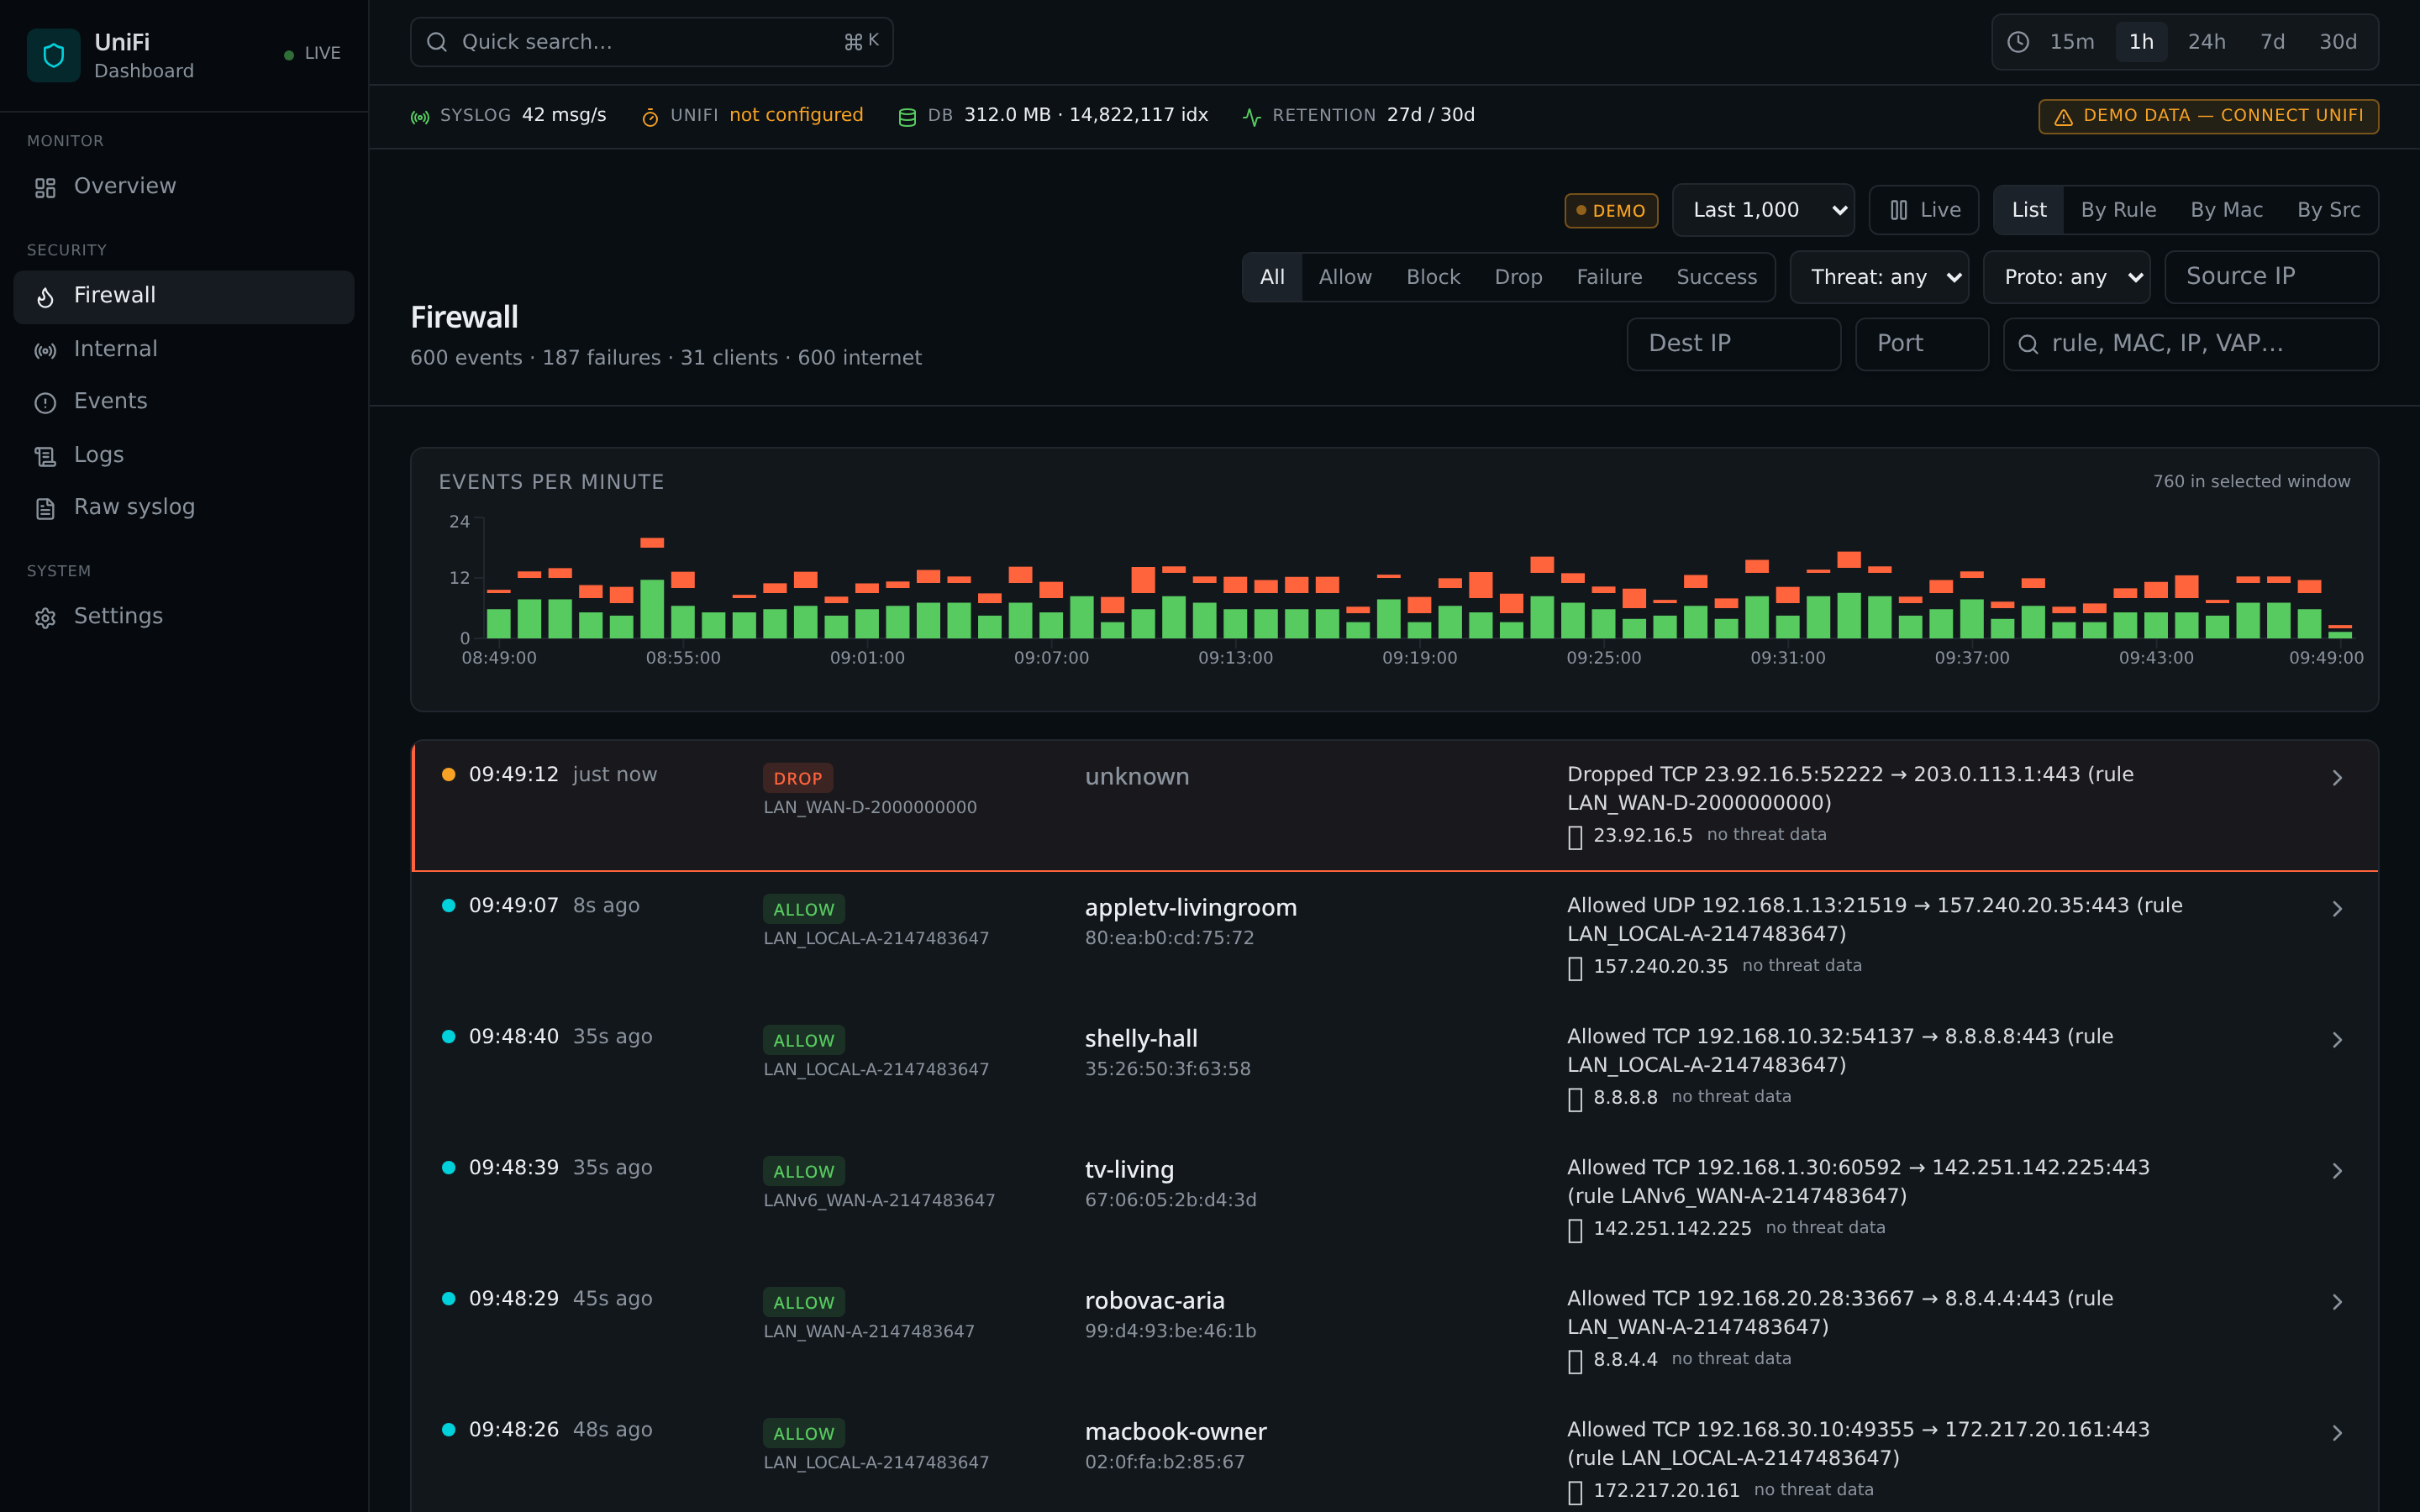Click the warning triangle in demo banner
Viewport: 2420px width, 1512px height.
[x=2063, y=117]
